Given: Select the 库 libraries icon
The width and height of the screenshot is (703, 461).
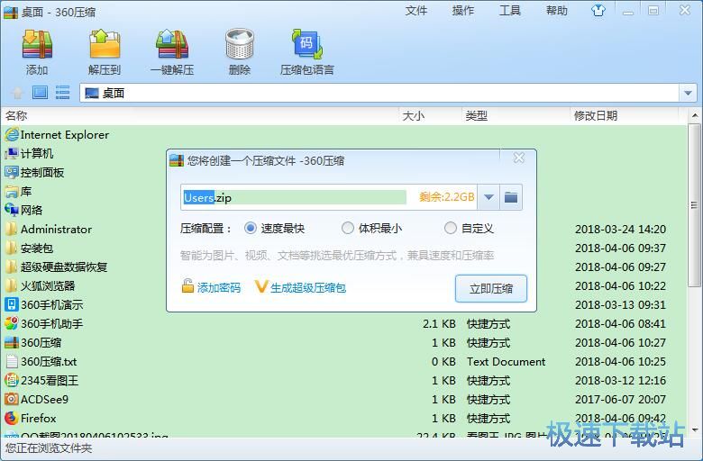Looking at the screenshot, I should [12, 192].
